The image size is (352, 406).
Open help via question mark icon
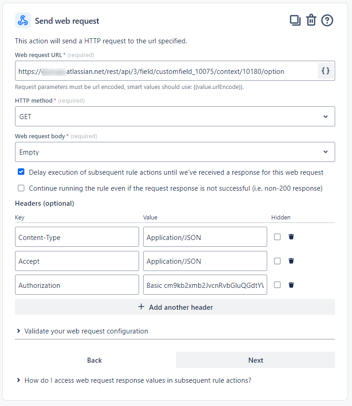tap(327, 21)
